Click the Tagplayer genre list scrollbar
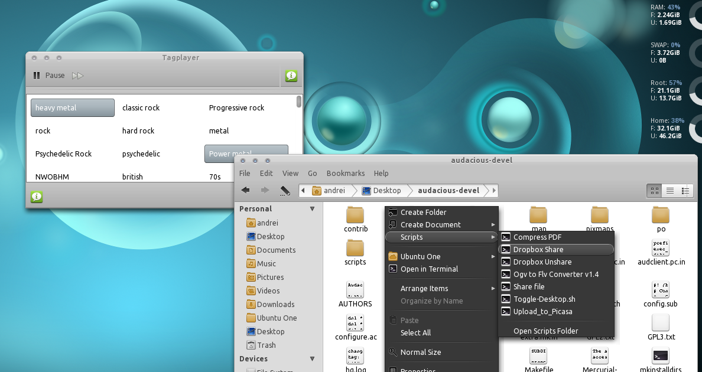The height and width of the screenshot is (372, 702). 298,101
